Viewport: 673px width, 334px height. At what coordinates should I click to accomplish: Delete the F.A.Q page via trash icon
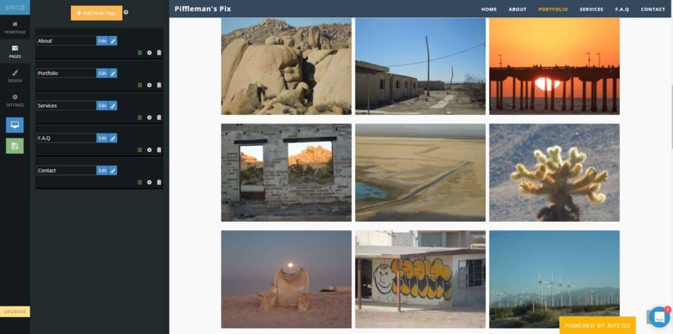click(x=159, y=150)
